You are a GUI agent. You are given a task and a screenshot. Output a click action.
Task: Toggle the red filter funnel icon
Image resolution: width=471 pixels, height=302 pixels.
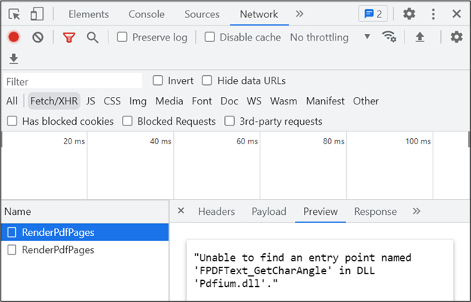click(69, 37)
